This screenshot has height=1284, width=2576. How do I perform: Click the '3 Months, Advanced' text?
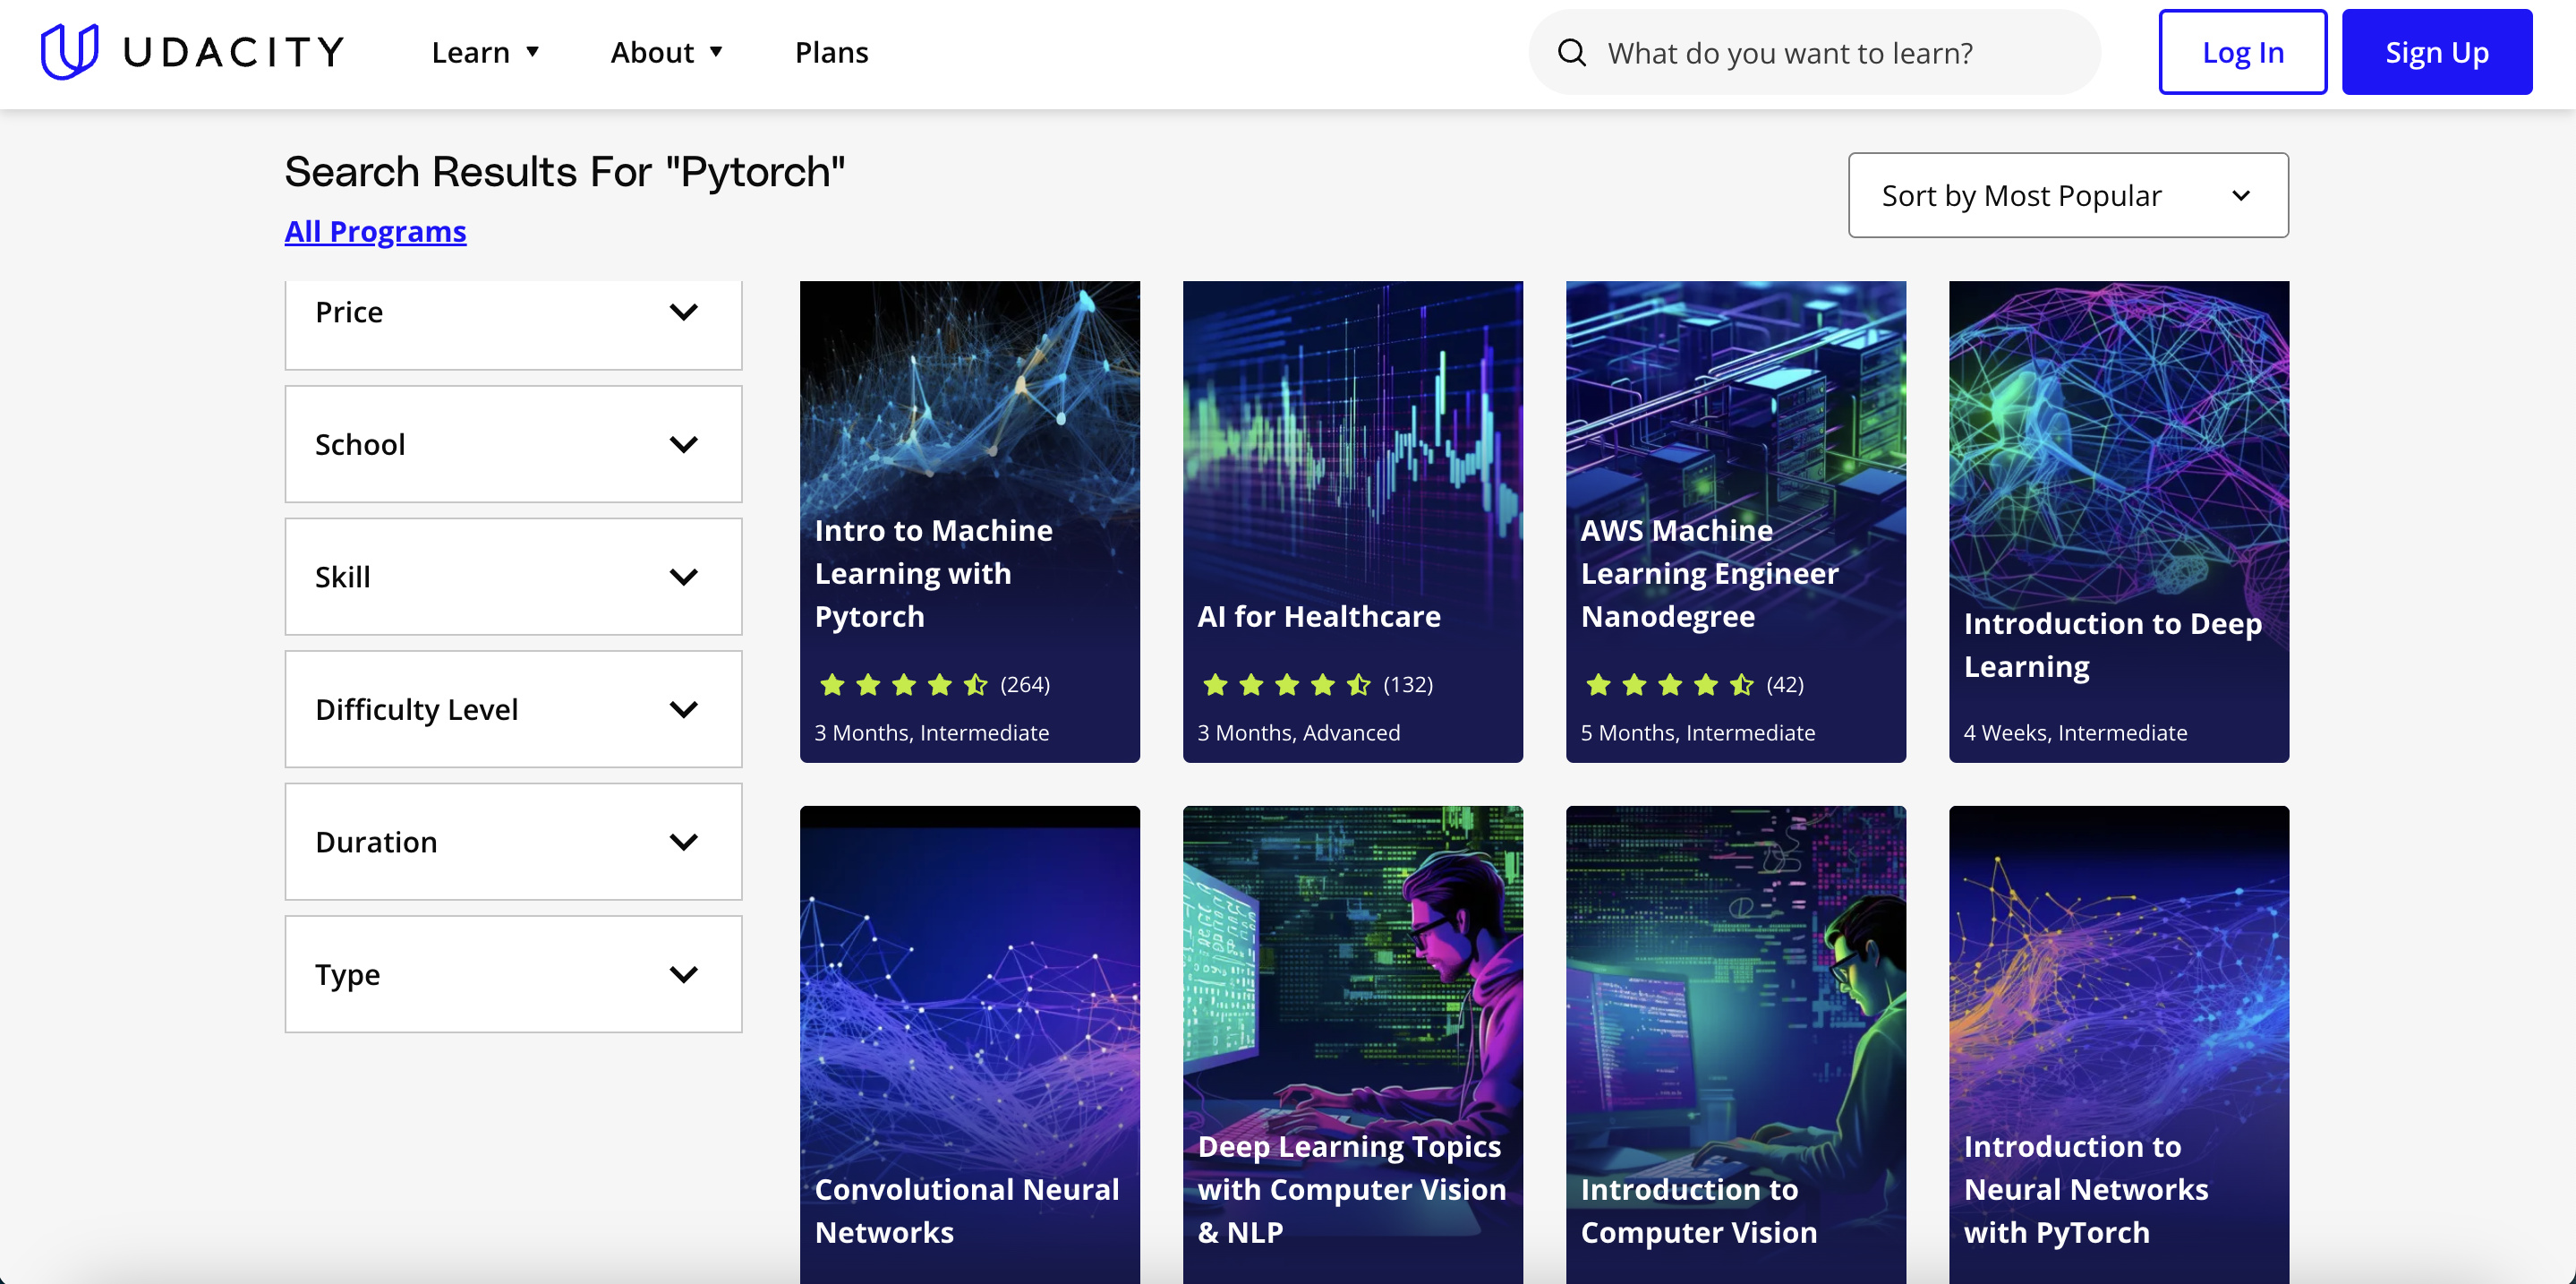(1298, 733)
